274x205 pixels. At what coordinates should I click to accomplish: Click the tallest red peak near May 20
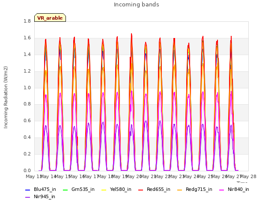coord(131,34)
